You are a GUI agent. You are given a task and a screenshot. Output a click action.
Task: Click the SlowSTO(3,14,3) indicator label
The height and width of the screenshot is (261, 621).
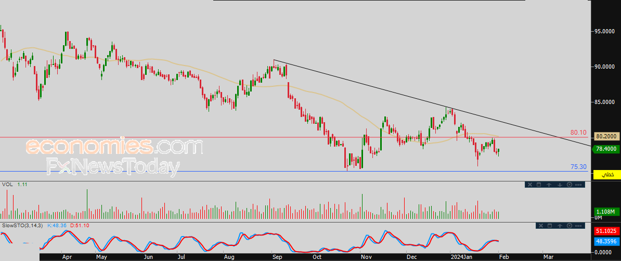click(x=22, y=225)
